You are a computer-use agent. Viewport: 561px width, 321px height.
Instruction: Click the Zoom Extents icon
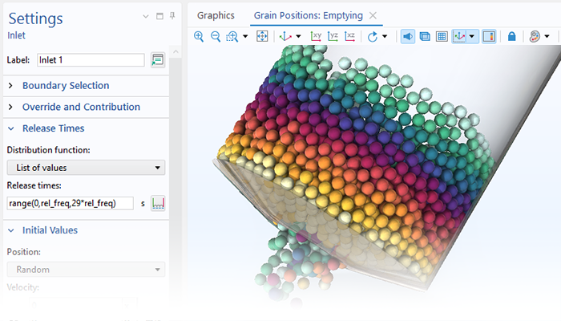tap(261, 37)
